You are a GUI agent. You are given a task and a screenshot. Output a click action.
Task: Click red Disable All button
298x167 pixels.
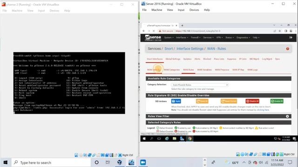(252, 101)
